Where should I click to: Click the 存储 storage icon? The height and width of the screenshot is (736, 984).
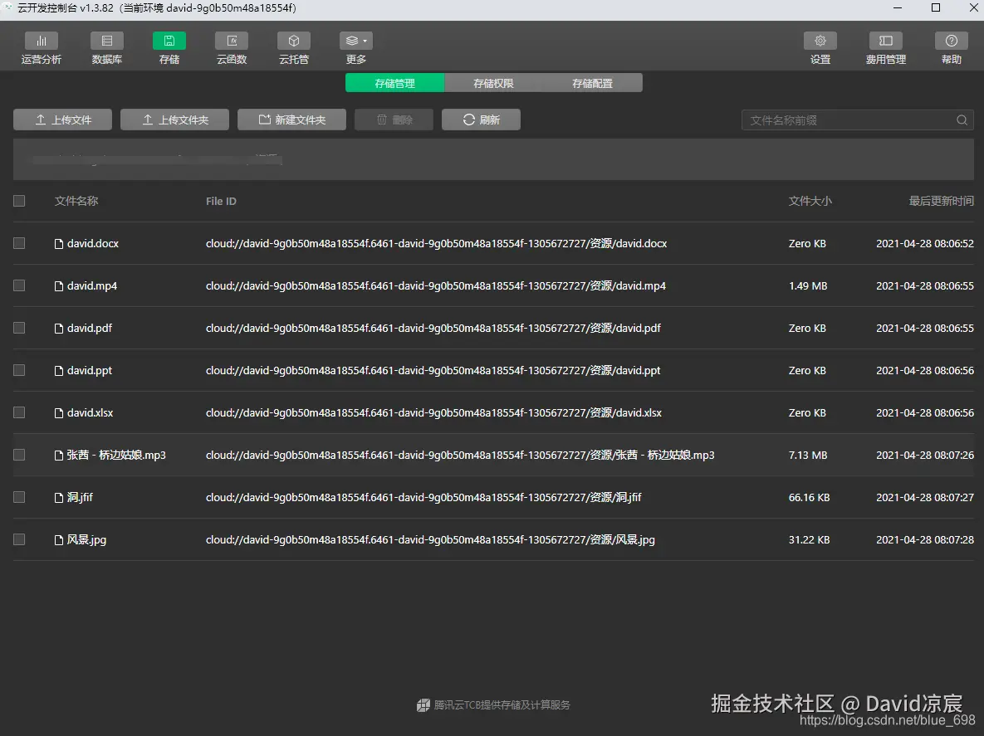pyautogui.click(x=169, y=47)
